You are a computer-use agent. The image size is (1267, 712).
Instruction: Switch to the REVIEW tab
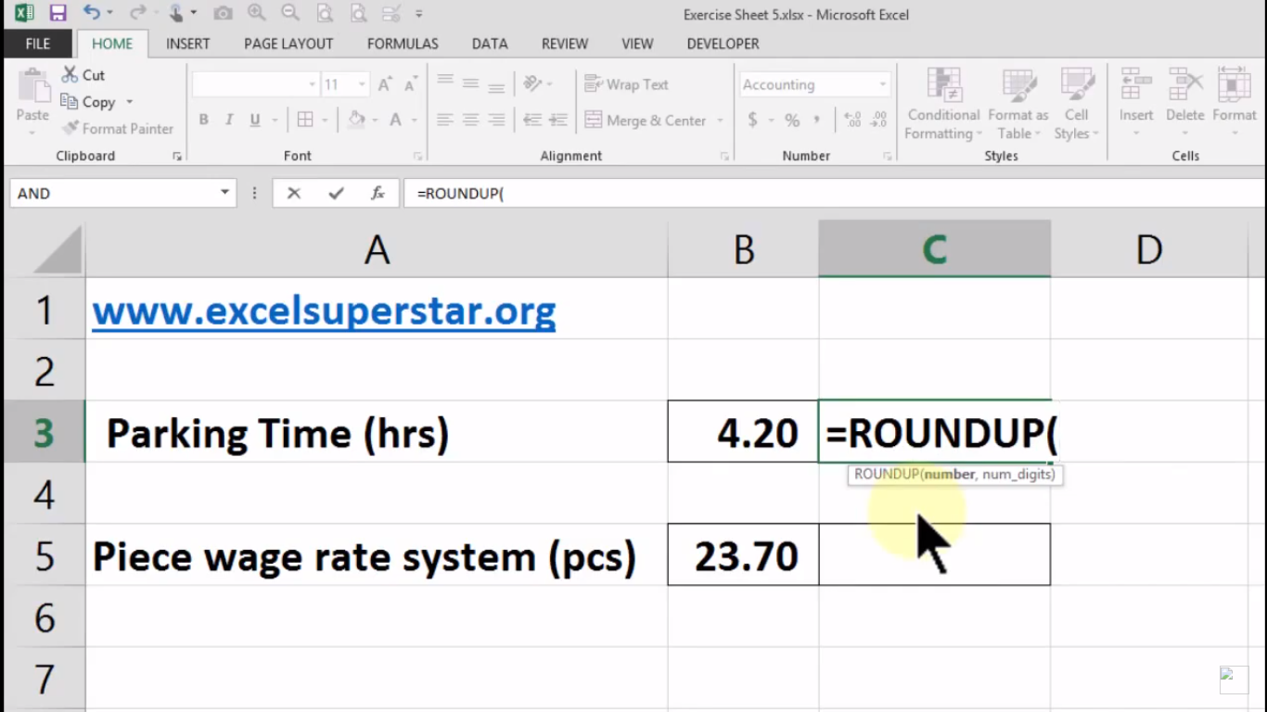click(565, 44)
